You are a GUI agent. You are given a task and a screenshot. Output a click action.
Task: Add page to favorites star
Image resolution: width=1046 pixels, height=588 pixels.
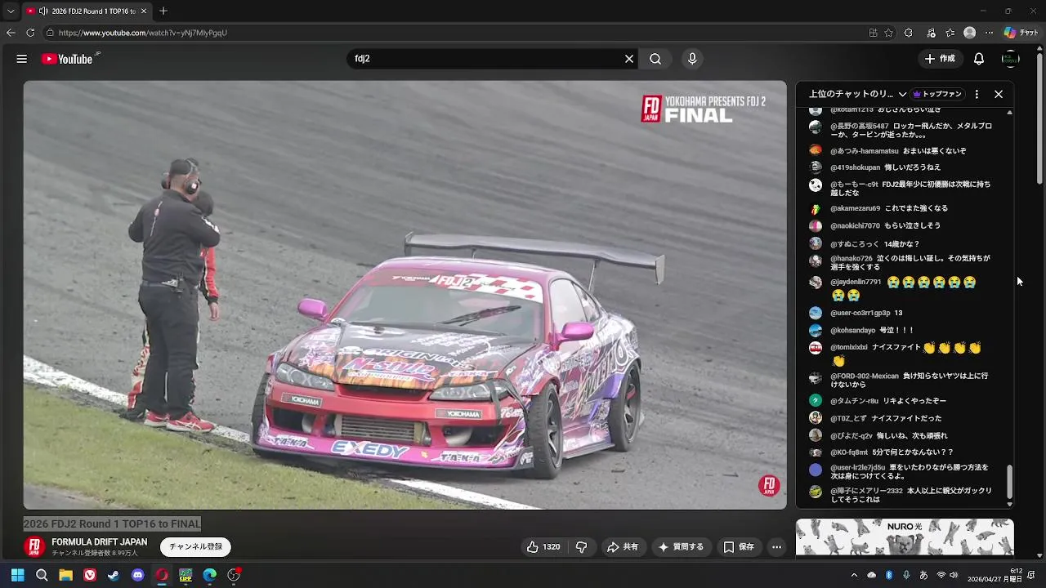pyautogui.click(x=889, y=33)
